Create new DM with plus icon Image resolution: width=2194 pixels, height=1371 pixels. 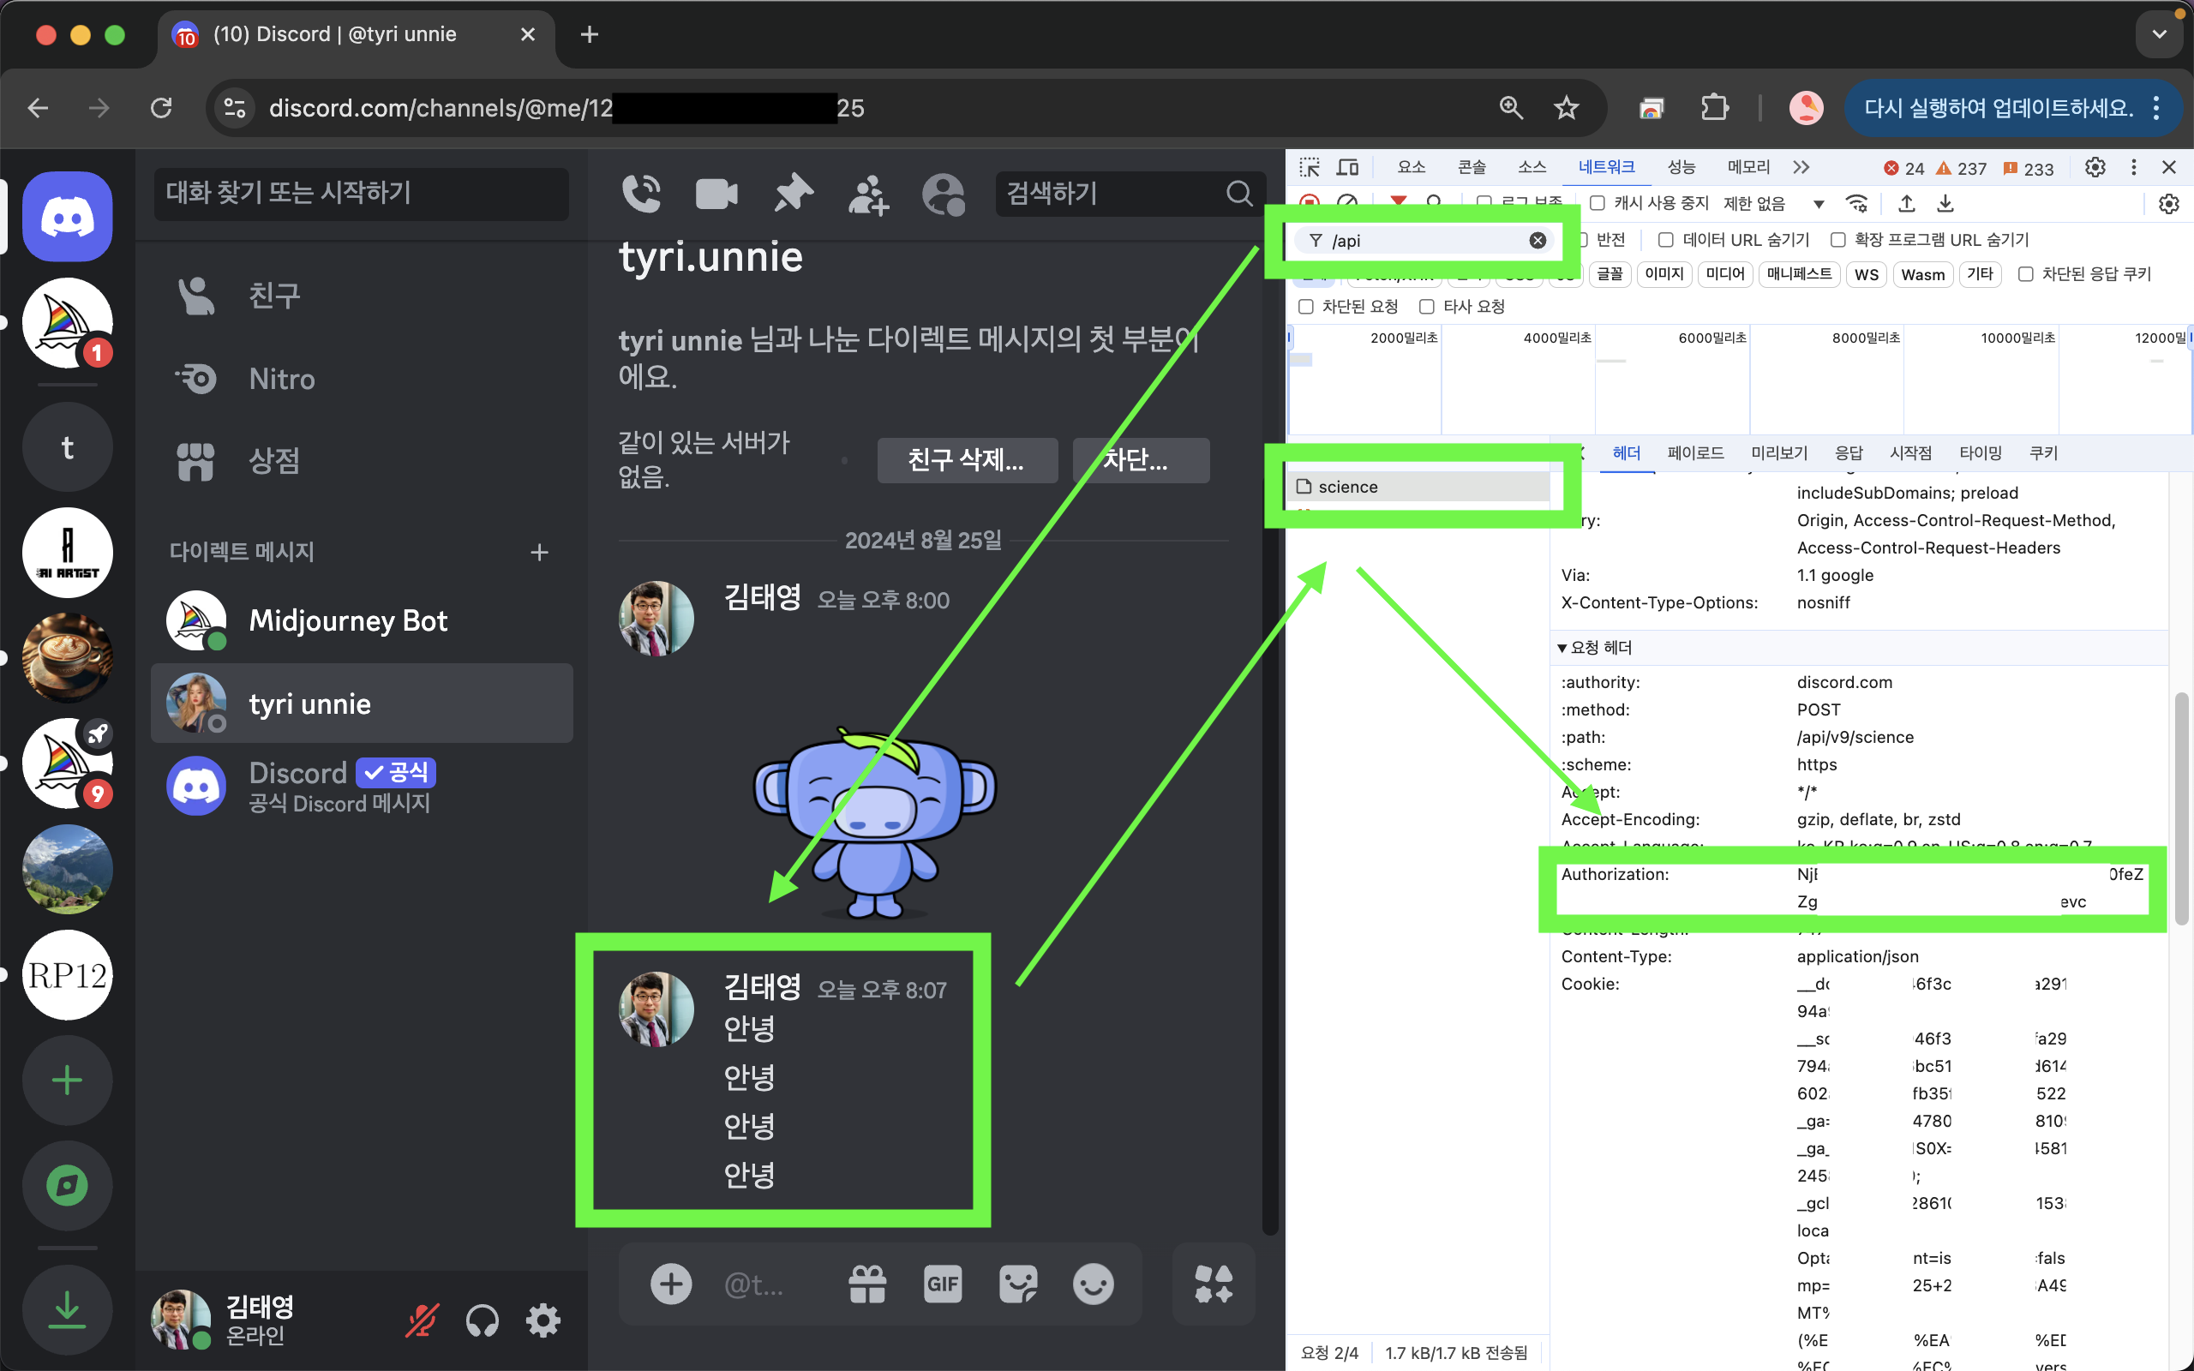tap(539, 552)
